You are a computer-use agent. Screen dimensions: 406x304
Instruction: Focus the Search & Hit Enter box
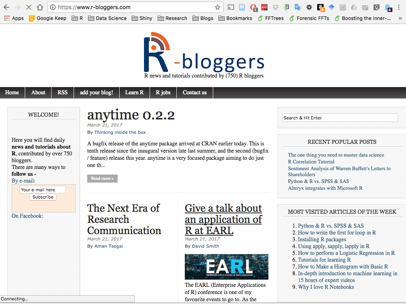(340, 118)
